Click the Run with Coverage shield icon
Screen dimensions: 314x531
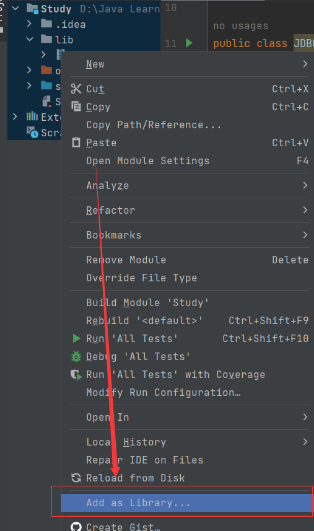(x=76, y=374)
